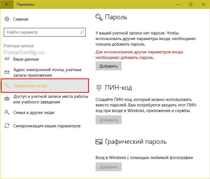210x179 pixels.
Task: Select Параметры входа in sidebar
Action: (x=45, y=86)
